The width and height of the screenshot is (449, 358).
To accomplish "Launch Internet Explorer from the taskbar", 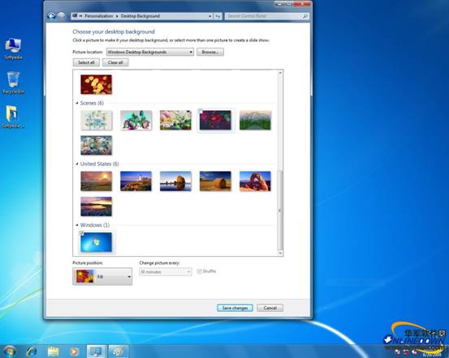I will pos(32,352).
